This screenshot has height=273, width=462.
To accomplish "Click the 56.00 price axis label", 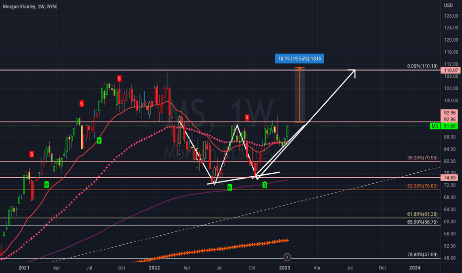I will tap(451, 233).
